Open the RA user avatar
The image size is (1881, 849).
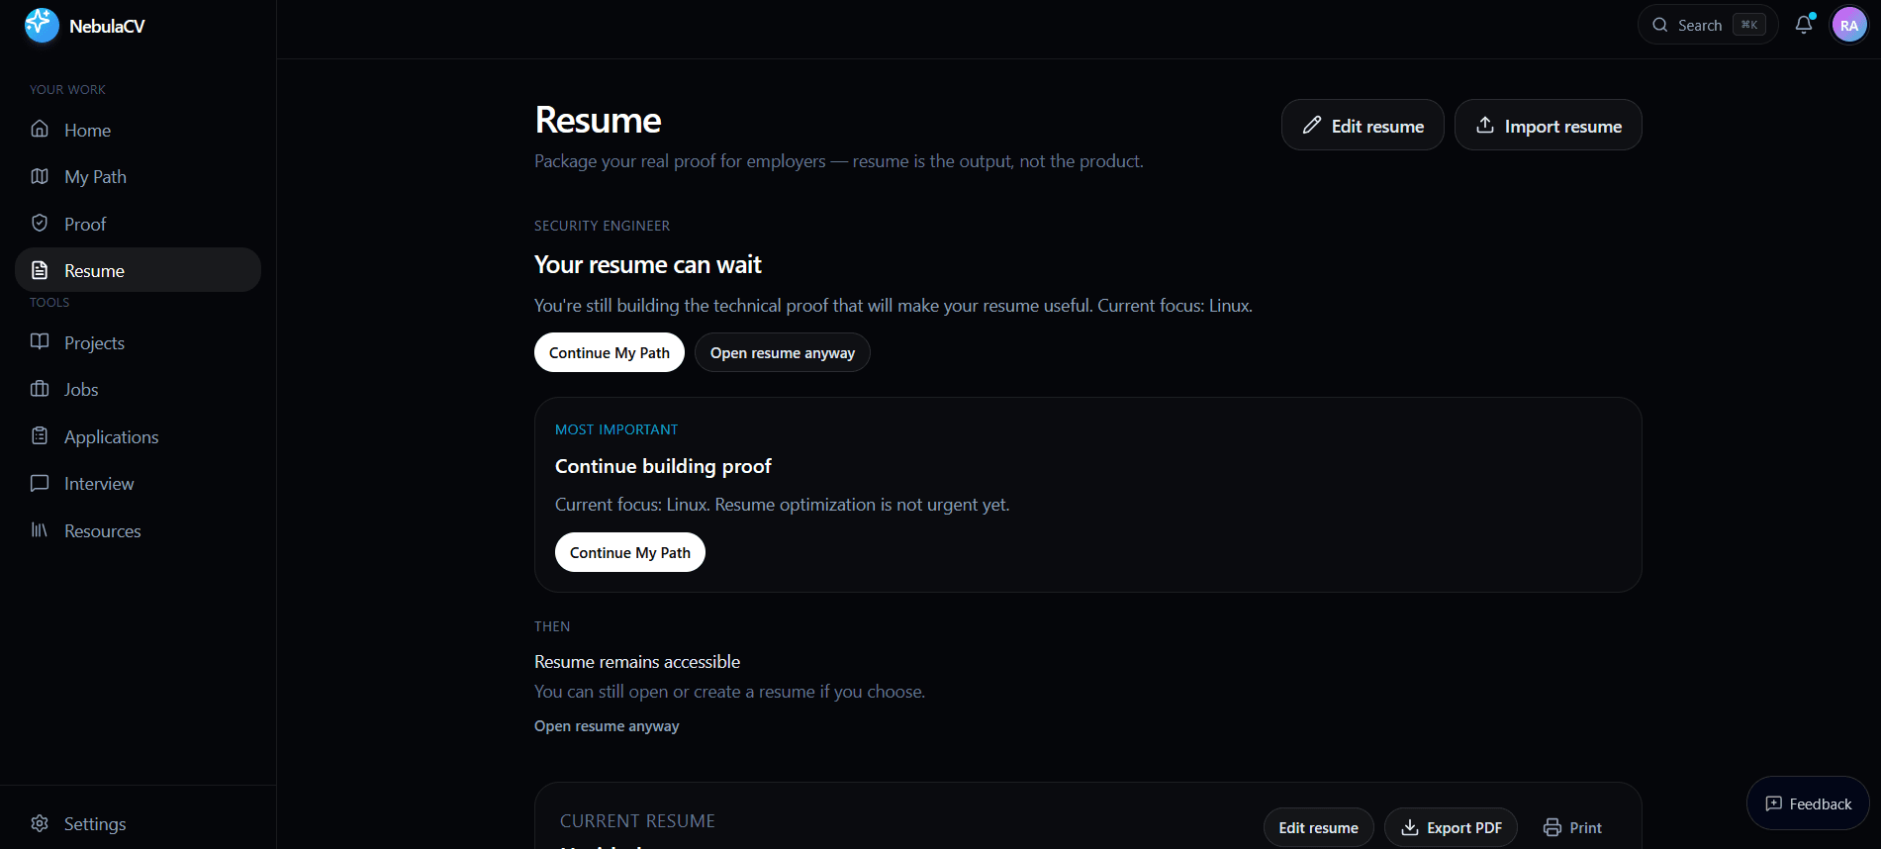click(x=1849, y=25)
